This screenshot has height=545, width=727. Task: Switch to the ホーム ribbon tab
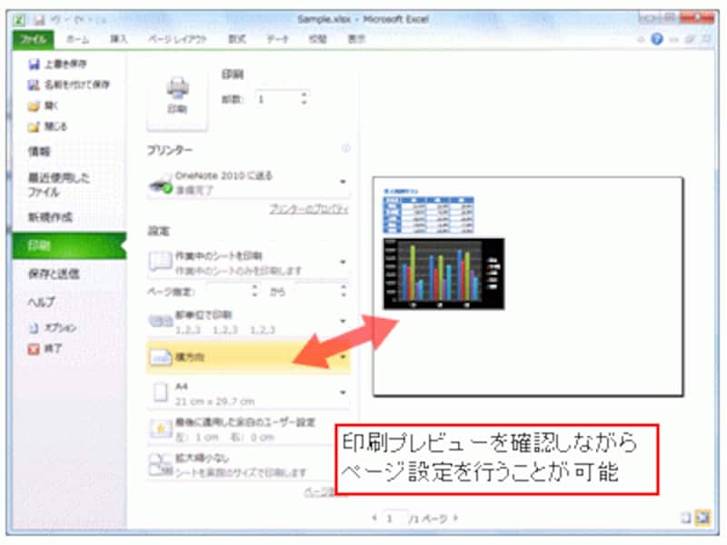77,39
